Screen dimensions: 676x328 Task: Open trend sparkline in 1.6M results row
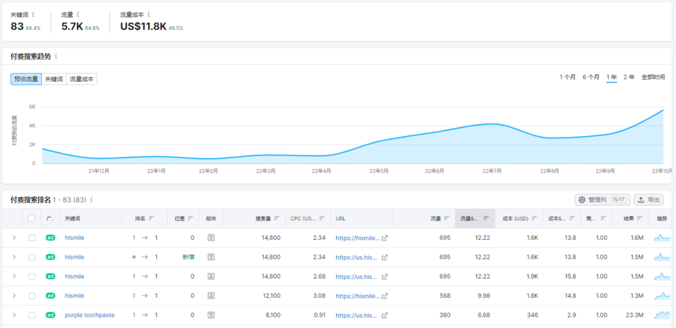[663, 237]
